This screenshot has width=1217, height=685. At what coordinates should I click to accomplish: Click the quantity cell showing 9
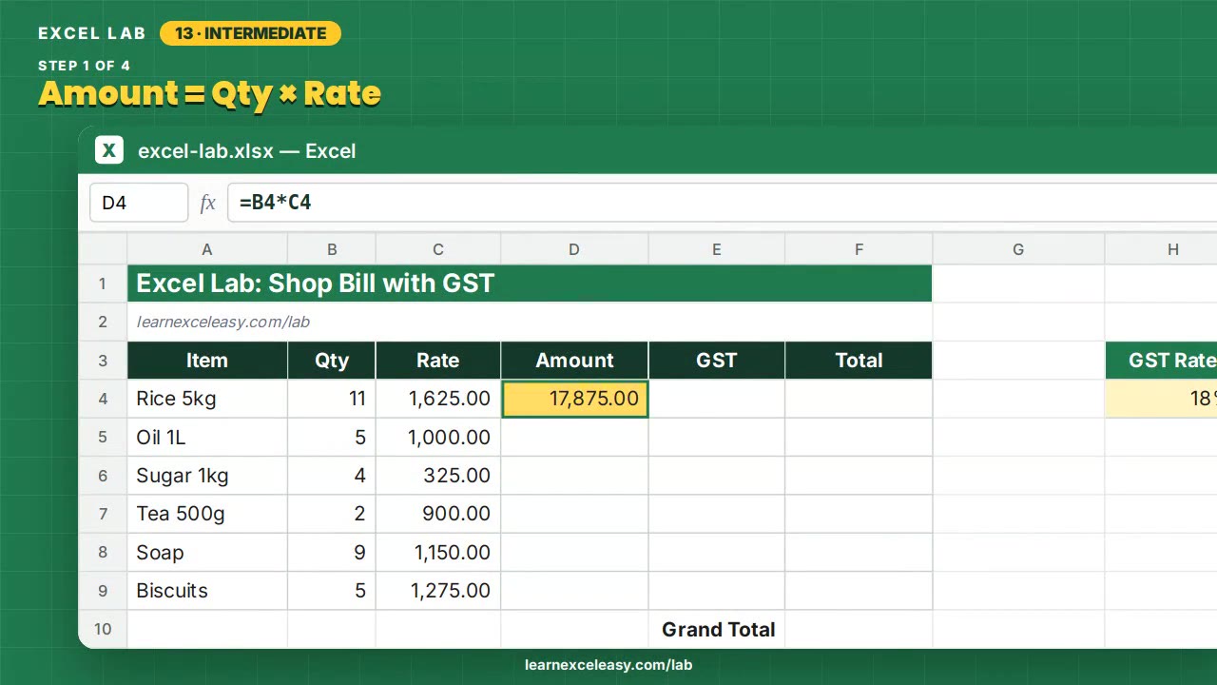332,553
